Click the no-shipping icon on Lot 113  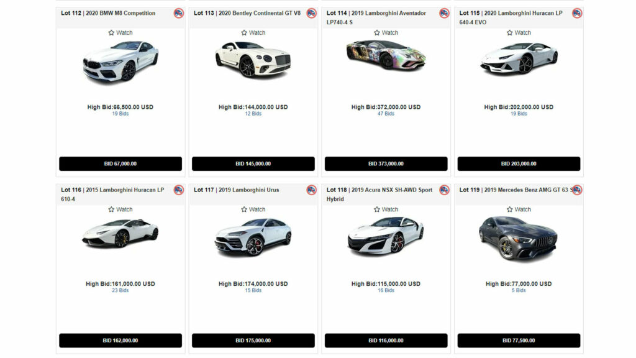311,14
